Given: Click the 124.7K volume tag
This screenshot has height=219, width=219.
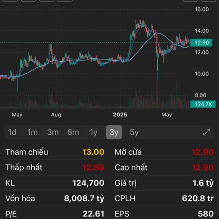Looking at the screenshot, I should click(x=203, y=104).
